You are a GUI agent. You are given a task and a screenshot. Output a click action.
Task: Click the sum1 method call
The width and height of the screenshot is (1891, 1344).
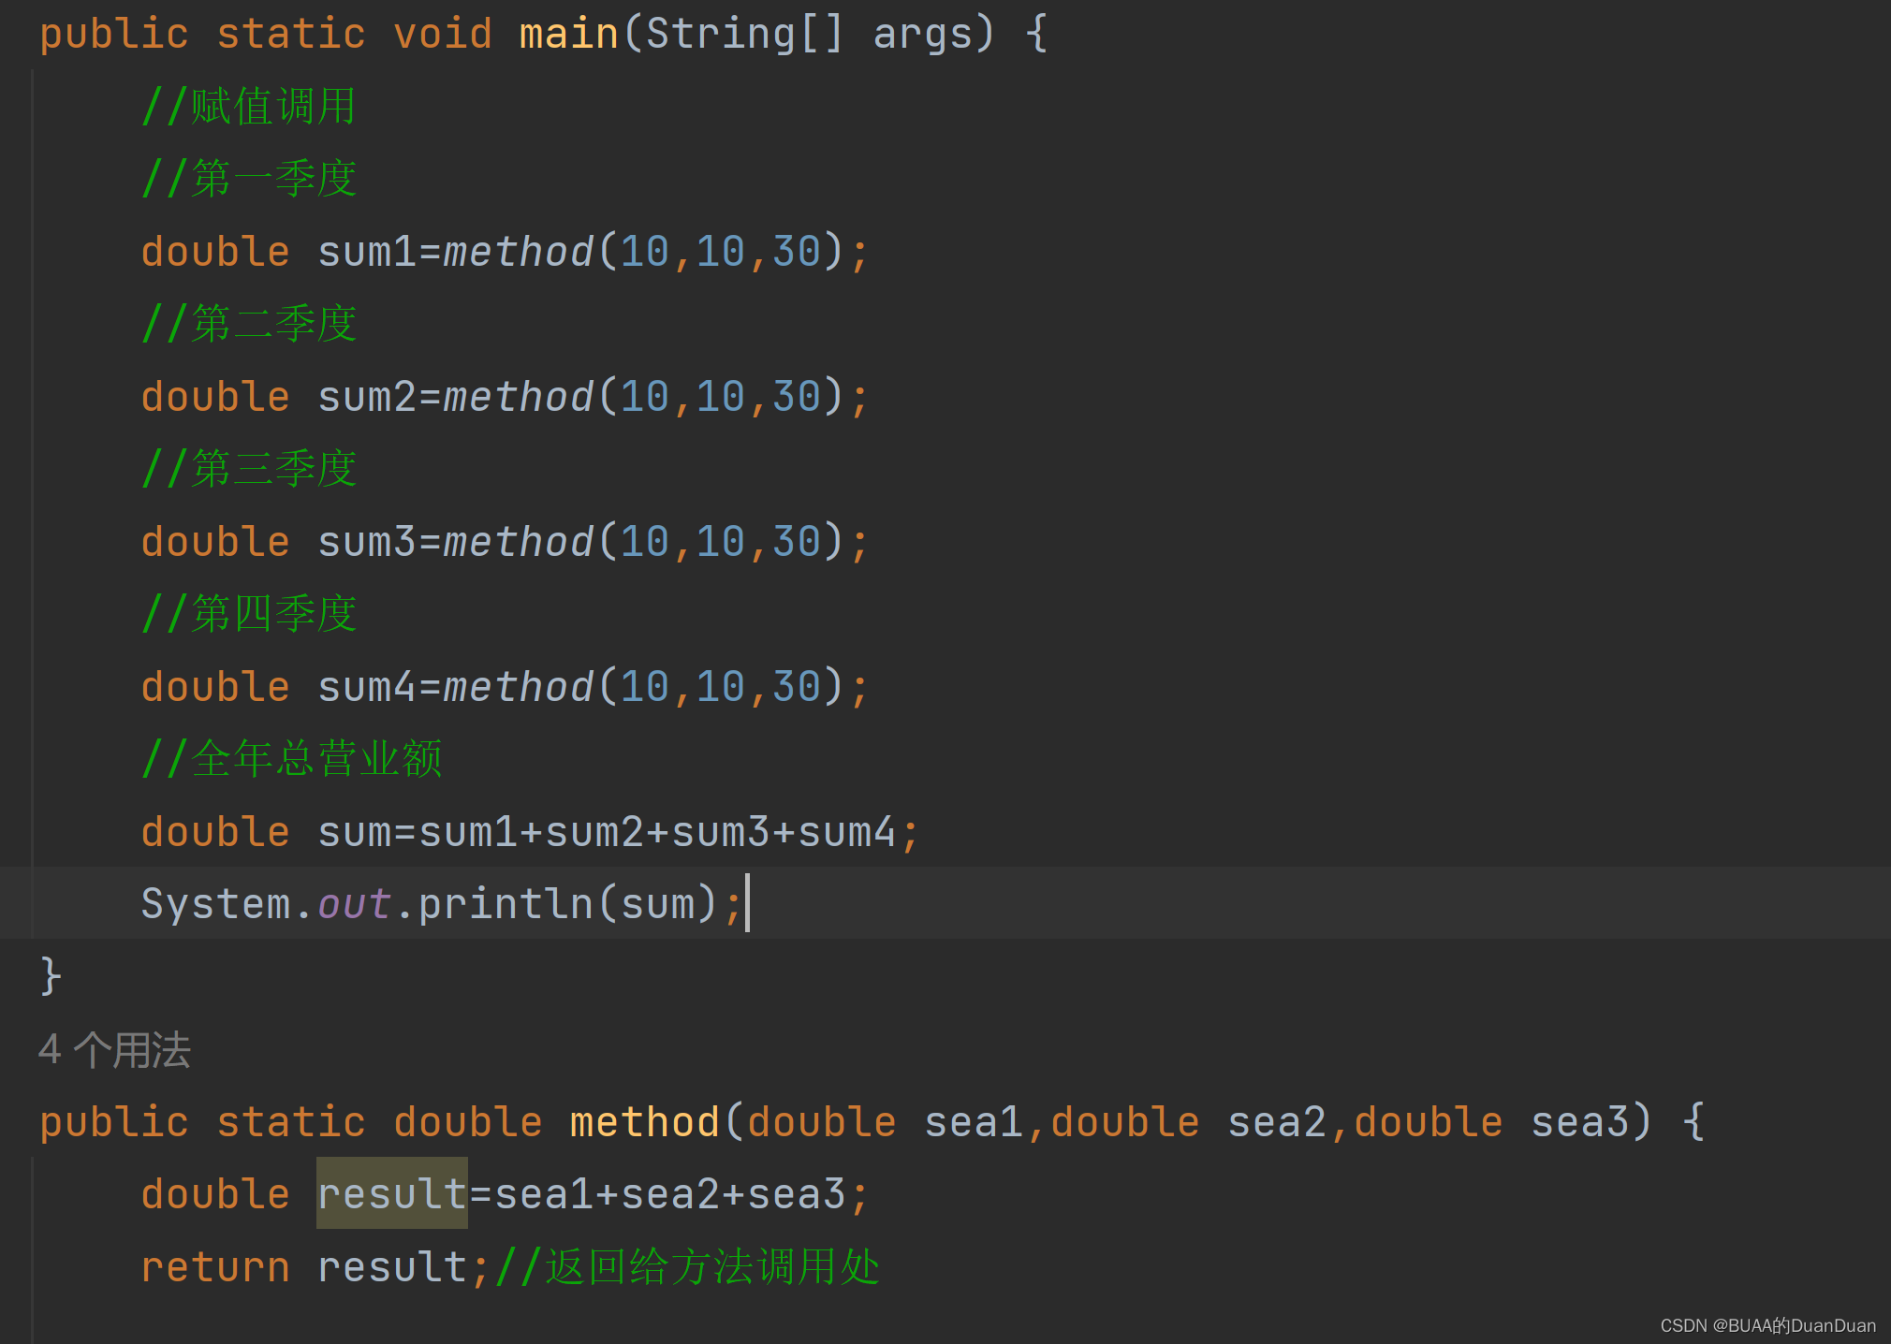point(518,252)
